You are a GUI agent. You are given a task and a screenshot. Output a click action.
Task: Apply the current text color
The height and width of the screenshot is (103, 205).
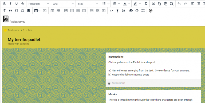point(125,4)
